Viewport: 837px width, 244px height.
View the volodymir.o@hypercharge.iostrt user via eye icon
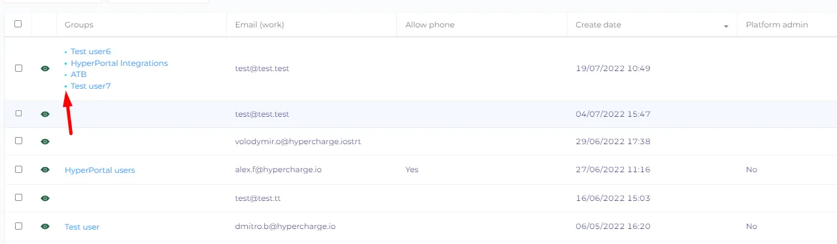[x=45, y=142]
